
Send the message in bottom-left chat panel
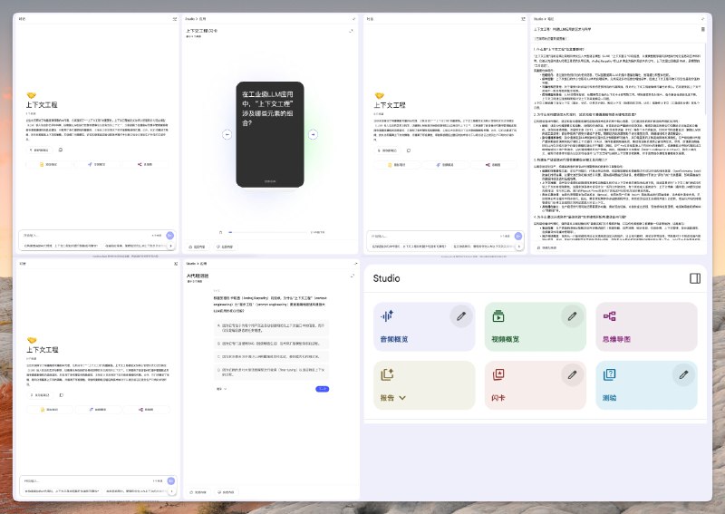(171, 481)
